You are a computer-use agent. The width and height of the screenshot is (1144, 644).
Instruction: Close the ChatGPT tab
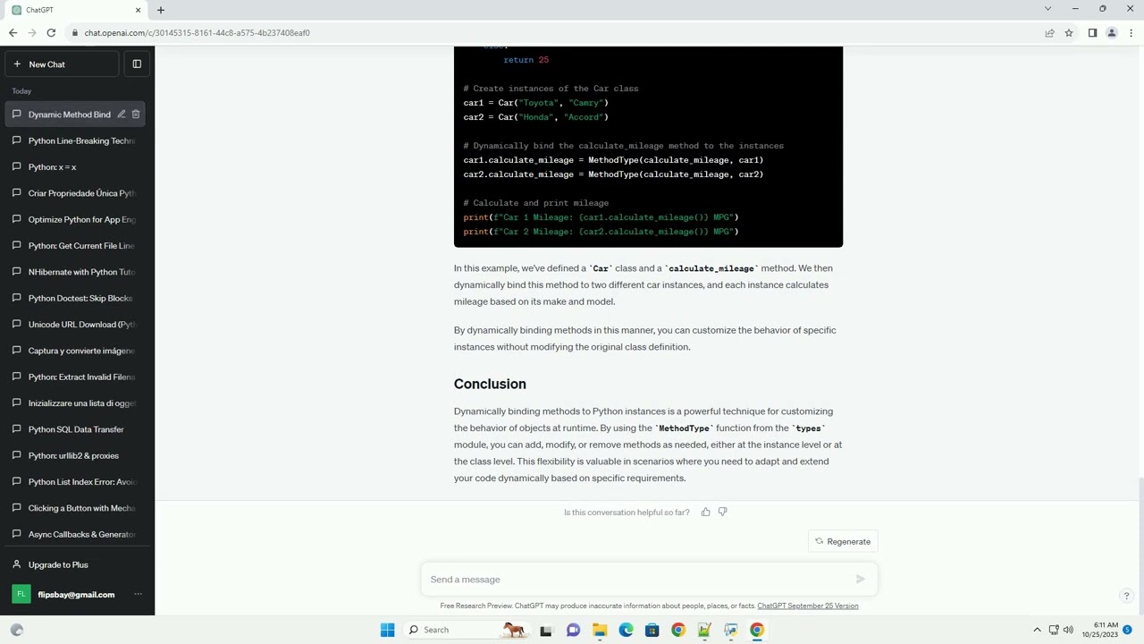138,10
